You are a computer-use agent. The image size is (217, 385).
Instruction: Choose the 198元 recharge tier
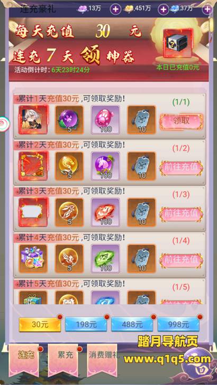pos(86,324)
